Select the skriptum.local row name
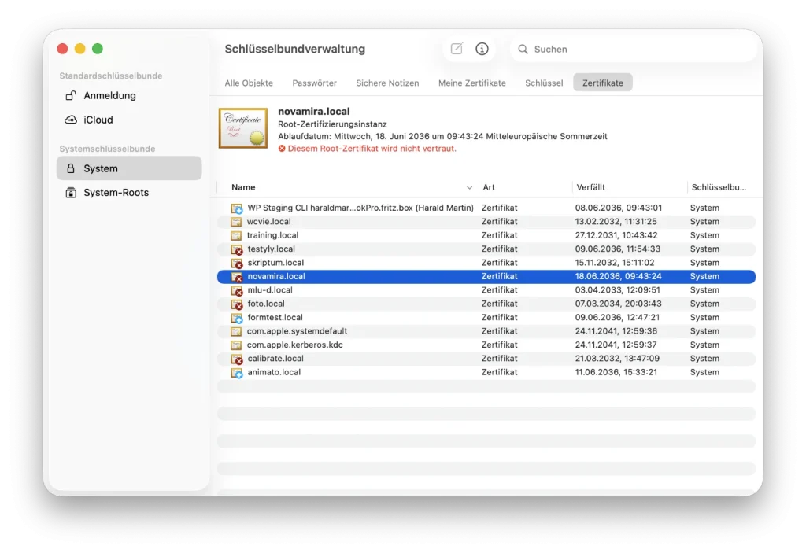806x553 pixels. [x=275, y=263]
